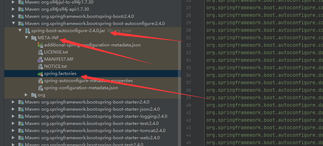
Task: Select Maven: org.slf4j:slf4j-api:1.7.30 entry
Action: click(57, 9)
